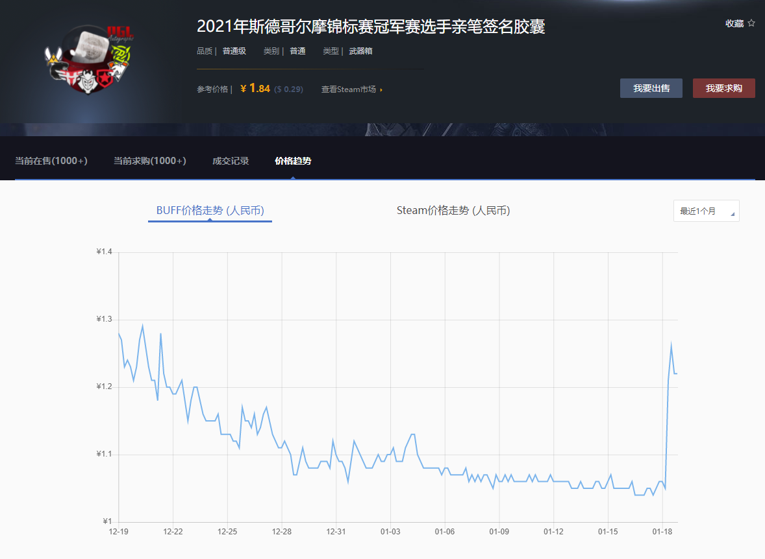
Task: Click the item title 2021年斯德哥尔摩锦标赛冠军赛选手亲笔签名胶囊
Action: point(371,27)
